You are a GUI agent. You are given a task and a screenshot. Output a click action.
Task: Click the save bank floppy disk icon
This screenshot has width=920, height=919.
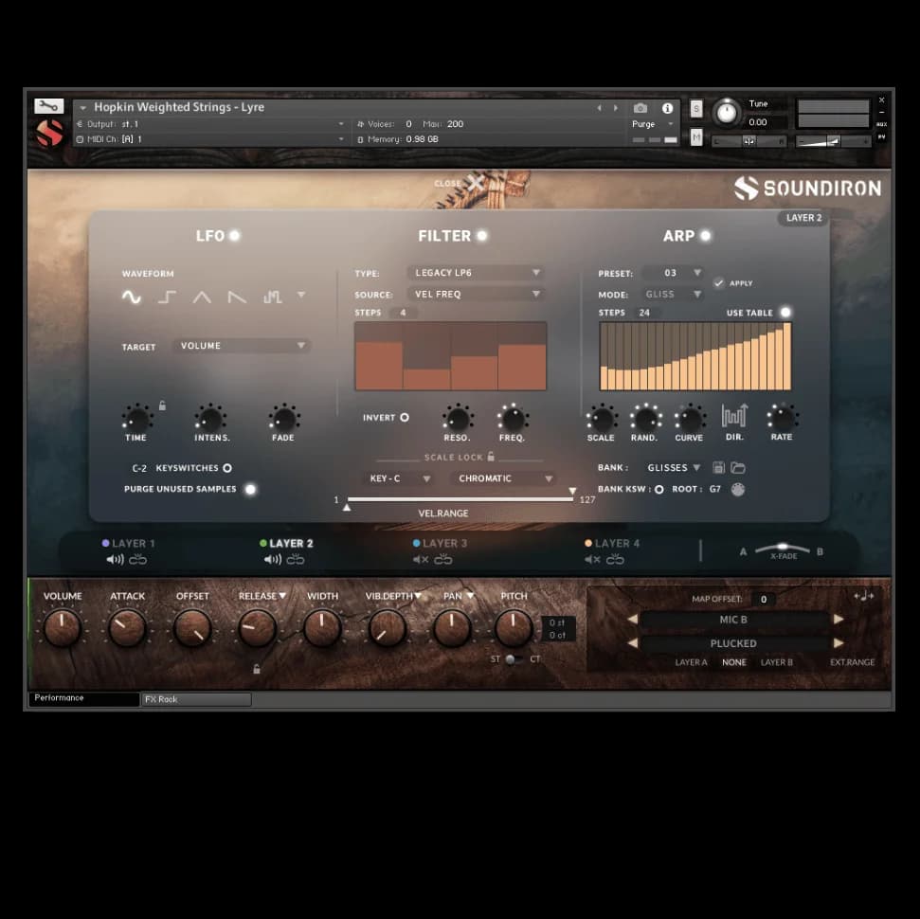click(x=719, y=468)
